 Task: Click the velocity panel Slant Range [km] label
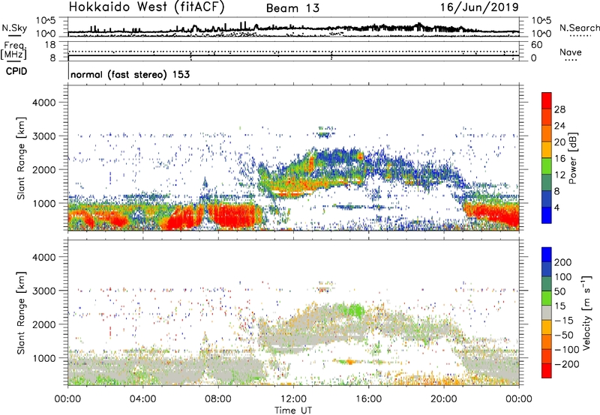[21, 312]
